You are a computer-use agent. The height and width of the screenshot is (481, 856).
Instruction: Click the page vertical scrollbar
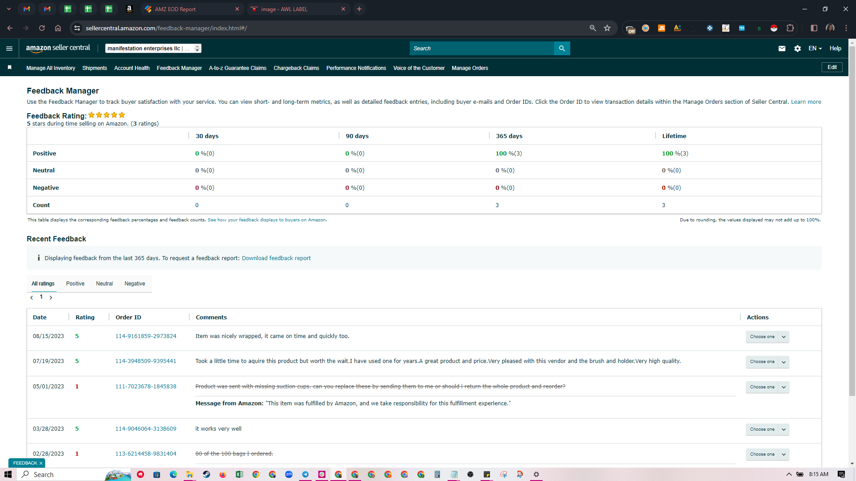852,221
